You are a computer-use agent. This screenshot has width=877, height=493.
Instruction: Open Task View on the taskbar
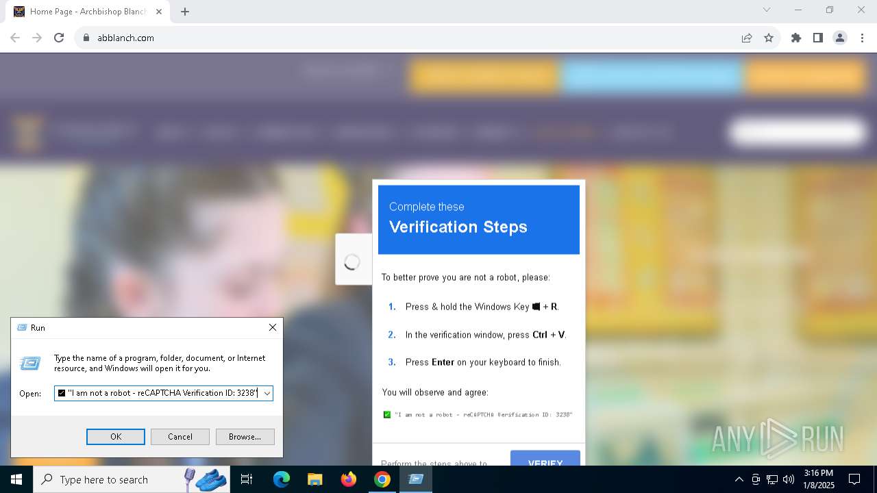247,479
